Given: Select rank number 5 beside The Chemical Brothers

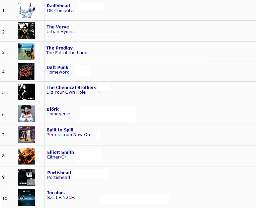Looking at the screenshot, I should pyautogui.click(x=3, y=93).
